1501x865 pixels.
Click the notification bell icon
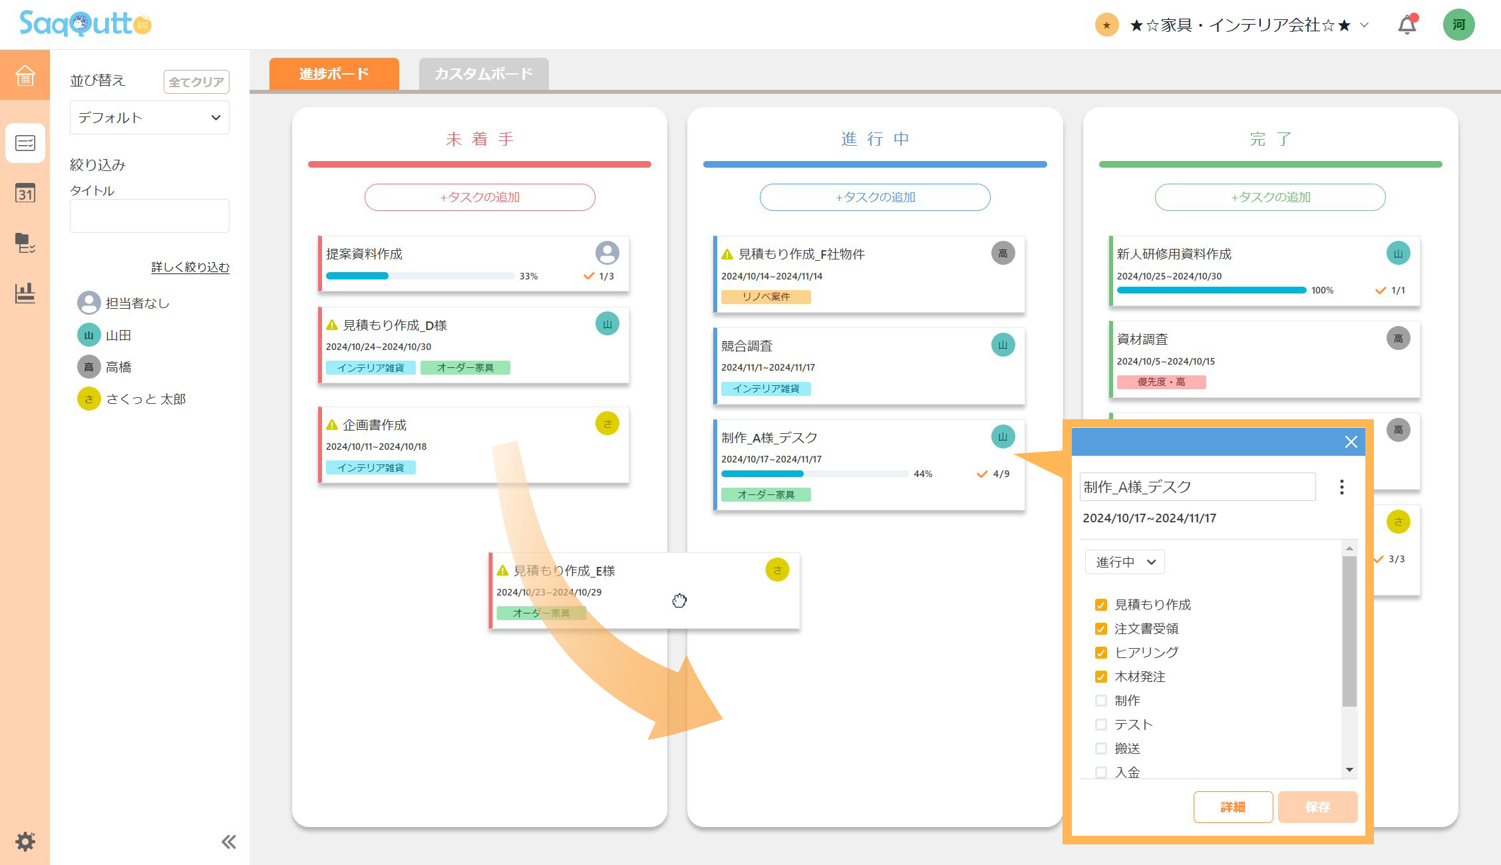pyautogui.click(x=1407, y=25)
